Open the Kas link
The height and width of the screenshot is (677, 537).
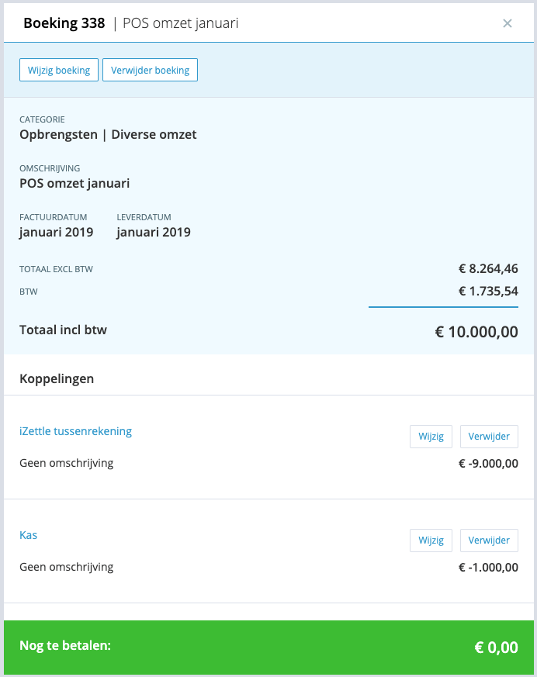(x=29, y=535)
